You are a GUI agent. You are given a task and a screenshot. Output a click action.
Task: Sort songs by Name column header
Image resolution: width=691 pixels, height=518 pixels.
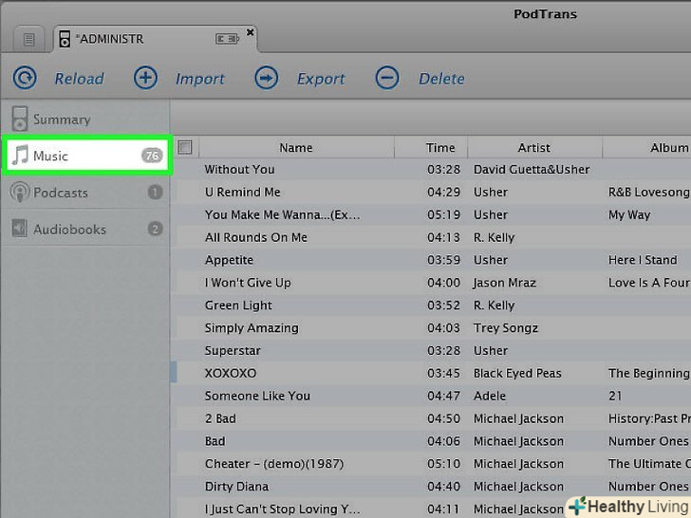[x=296, y=148]
